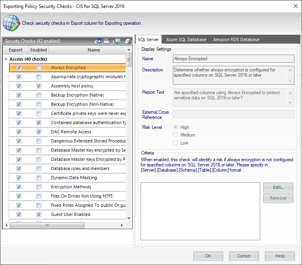Screen dimensions: 302x265
Task: Click the horizontal scrollbar left arrow
Action: coord(6,225)
